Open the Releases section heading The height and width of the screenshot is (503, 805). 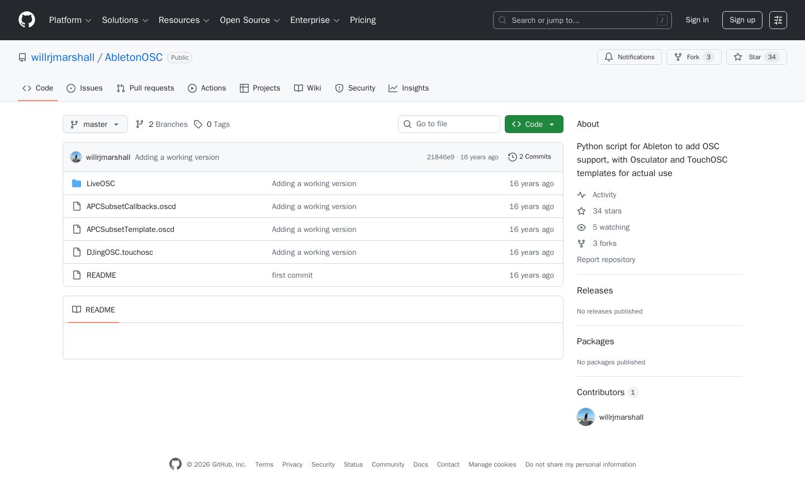595,291
